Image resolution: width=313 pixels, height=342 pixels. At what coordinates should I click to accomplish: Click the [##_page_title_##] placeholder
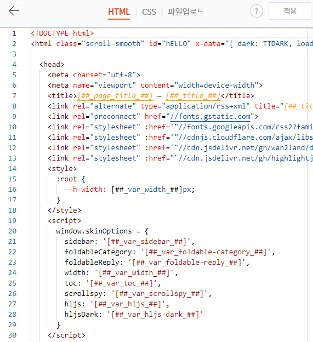point(115,96)
